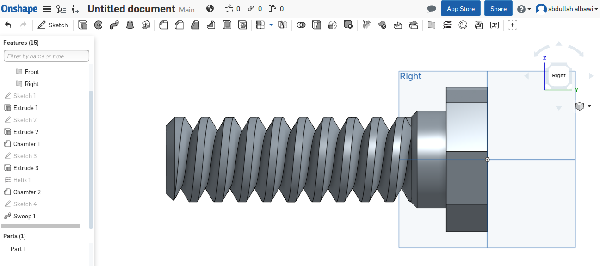The width and height of the screenshot is (600, 266).
Task: Click the globe public document icon
Action: click(210, 8)
